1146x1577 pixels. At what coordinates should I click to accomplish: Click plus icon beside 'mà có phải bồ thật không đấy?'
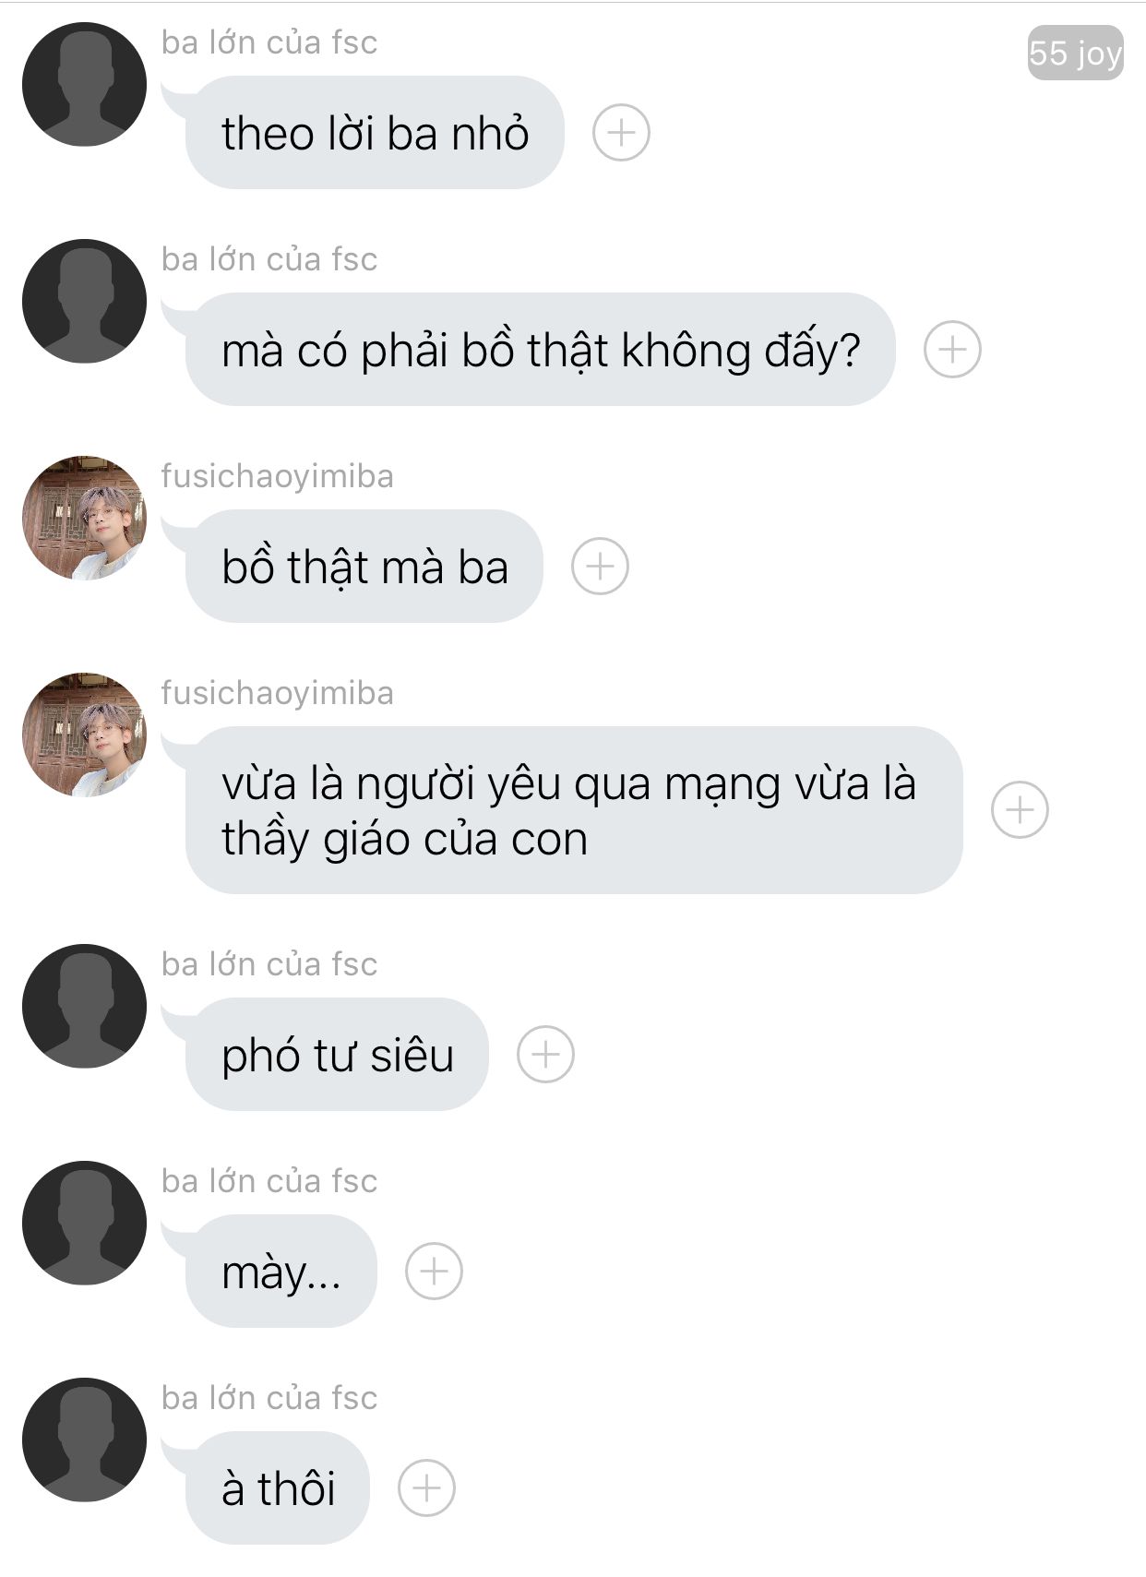pyautogui.click(x=952, y=349)
